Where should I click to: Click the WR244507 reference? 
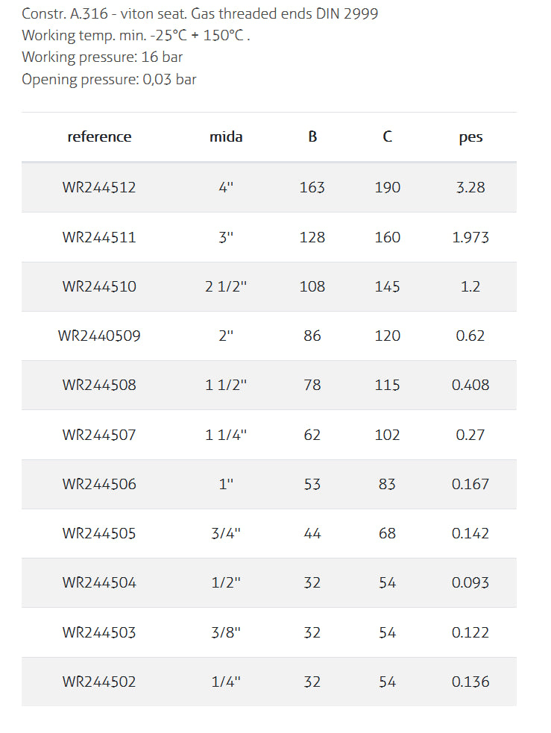pos(99,435)
